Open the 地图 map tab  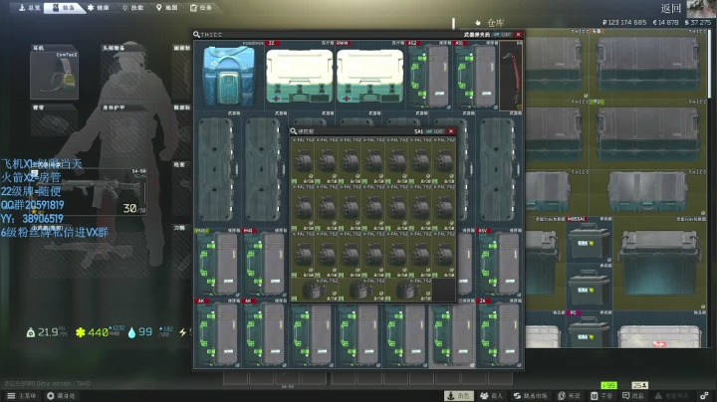(x=167, y=8)
